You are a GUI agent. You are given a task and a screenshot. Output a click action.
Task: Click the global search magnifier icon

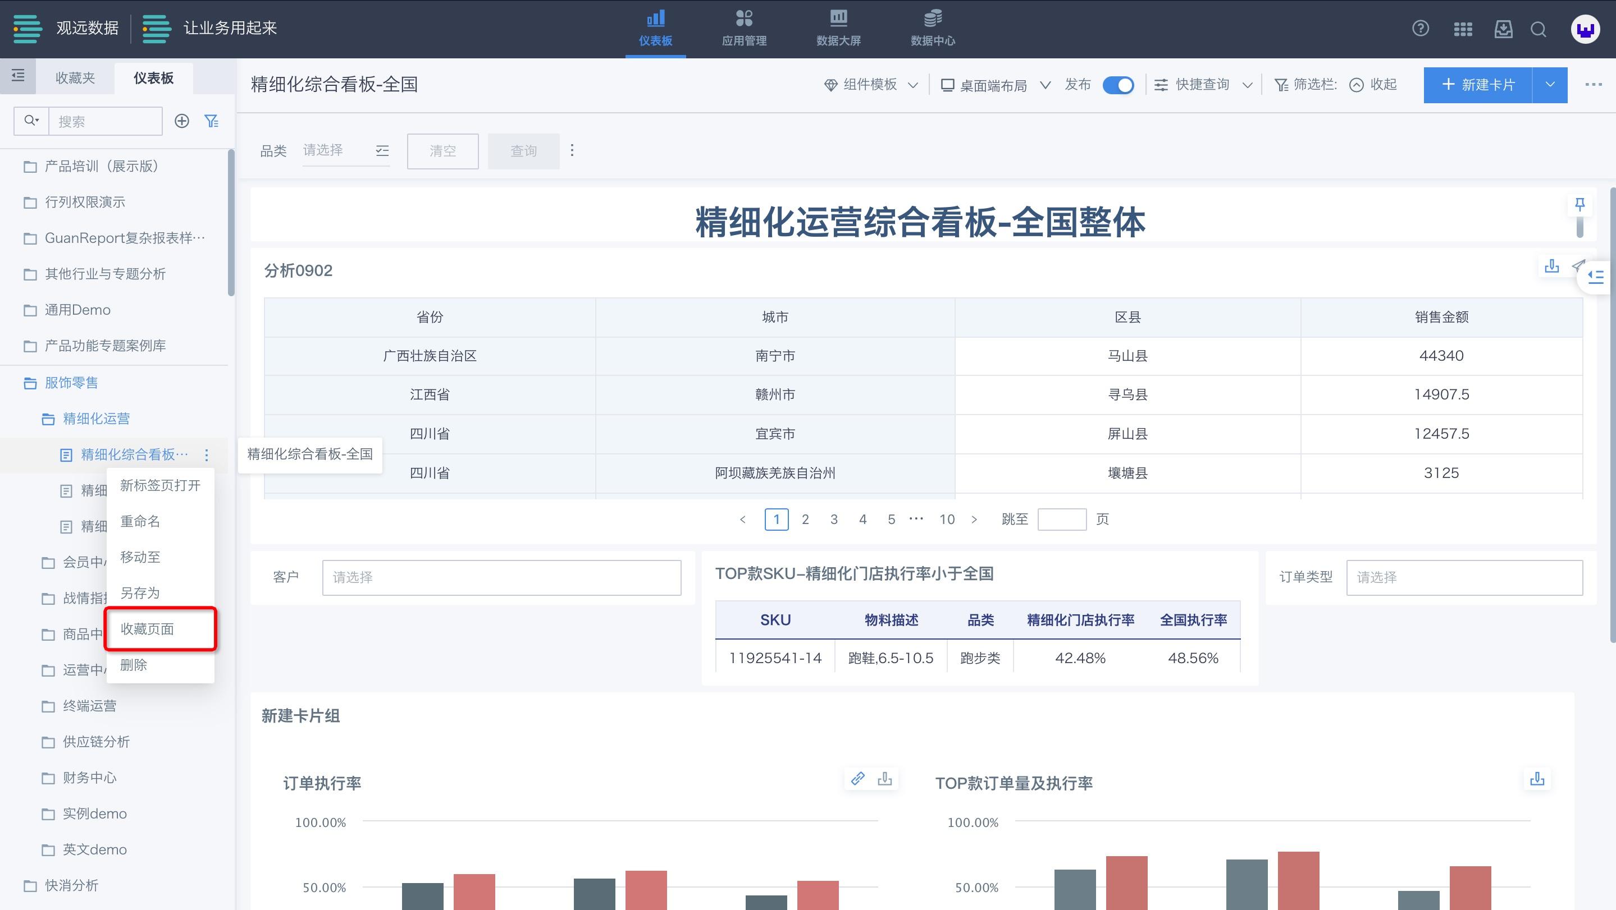(1538, 29)
